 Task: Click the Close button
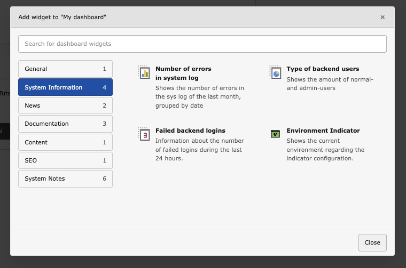tap(372, 242)
